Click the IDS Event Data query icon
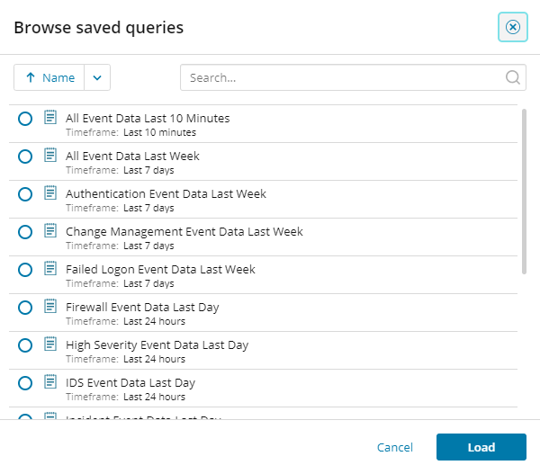540x474 pixels. pos(50,382)
